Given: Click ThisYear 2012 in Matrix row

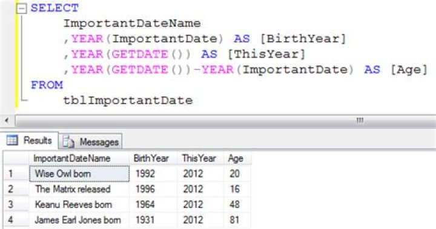Looking at the screenshot, I should [193, 189].
